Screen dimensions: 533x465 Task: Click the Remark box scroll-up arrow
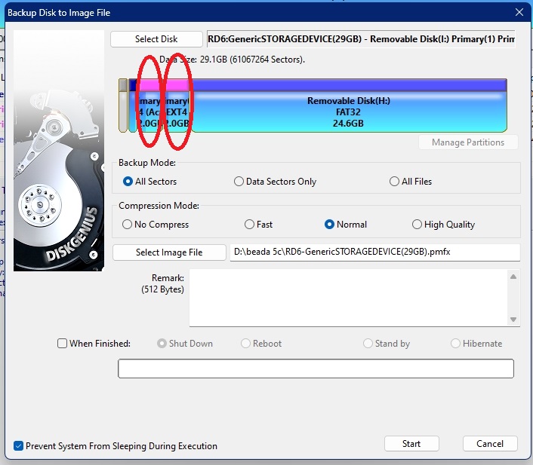point(514,277)
